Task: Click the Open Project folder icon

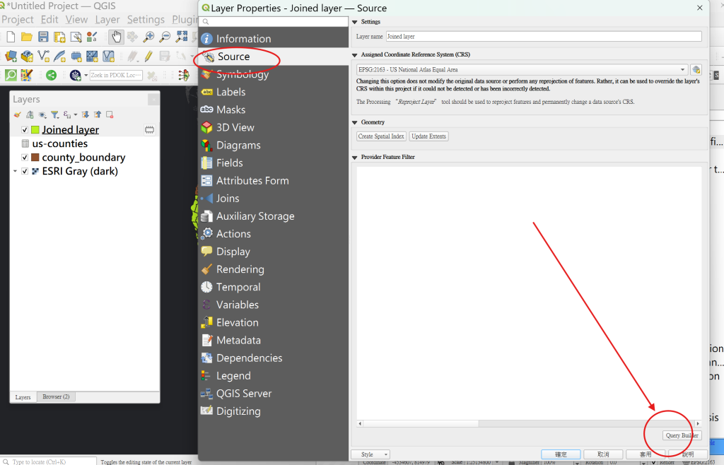Action: click(27, 37)
